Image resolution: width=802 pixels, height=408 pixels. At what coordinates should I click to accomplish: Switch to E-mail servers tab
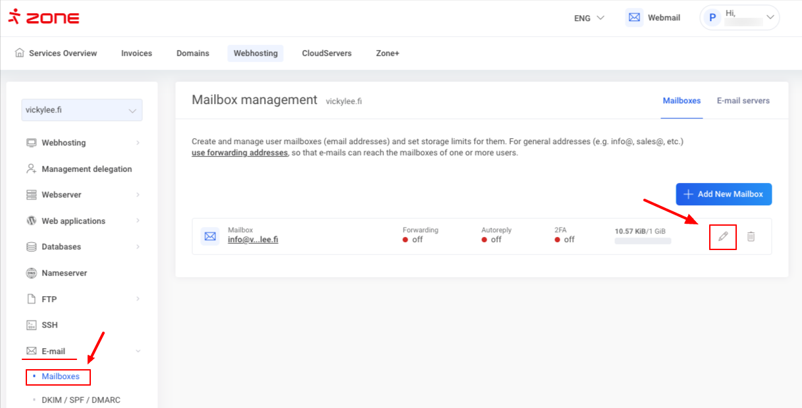click(743, 101)
